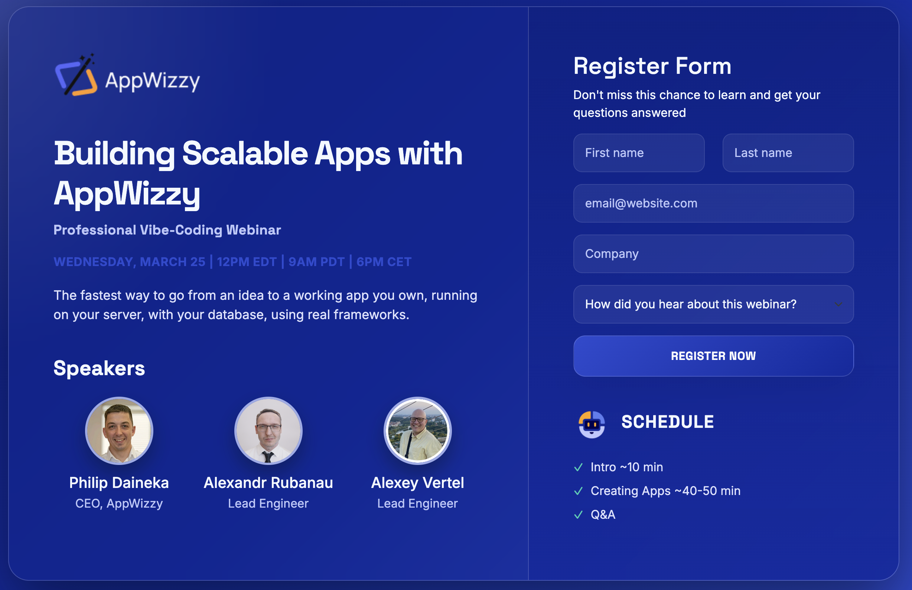Click the AppWizzy brand name text
Image resolution: width=912 pixels, height=590 pixels.
click(153, 81)
